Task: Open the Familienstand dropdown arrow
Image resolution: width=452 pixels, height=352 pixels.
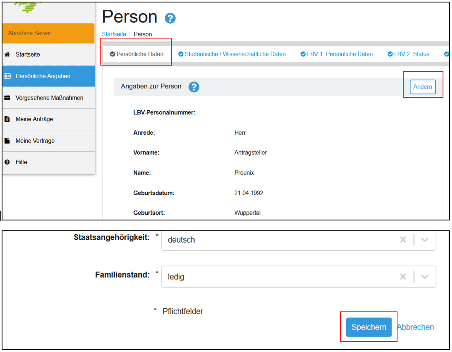Action: 425,277
